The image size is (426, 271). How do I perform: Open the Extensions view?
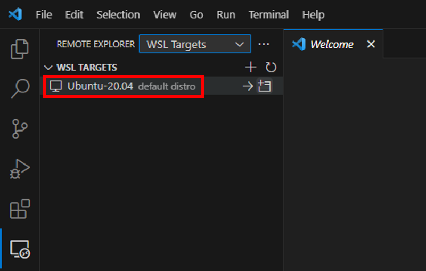tap(20, 209)
